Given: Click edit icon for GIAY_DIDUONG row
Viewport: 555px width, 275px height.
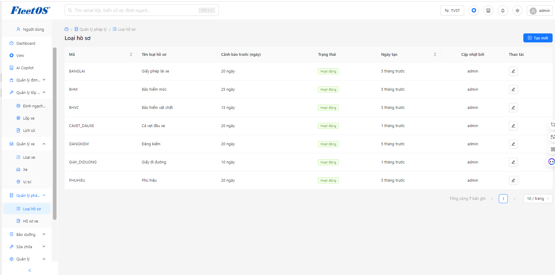Looking at the screenshot, I should click(513, 162).
